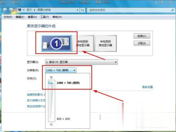The height and width of the screenshot is (132, 176).
Task: Click the 1366 × 768 (推荐) slider label
Action: point(68,83)
